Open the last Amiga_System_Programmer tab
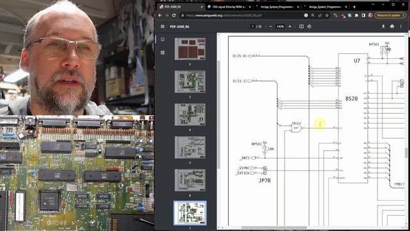Viewport: 410px width, 231px height. pyautogui.click(x=325, y=7)
